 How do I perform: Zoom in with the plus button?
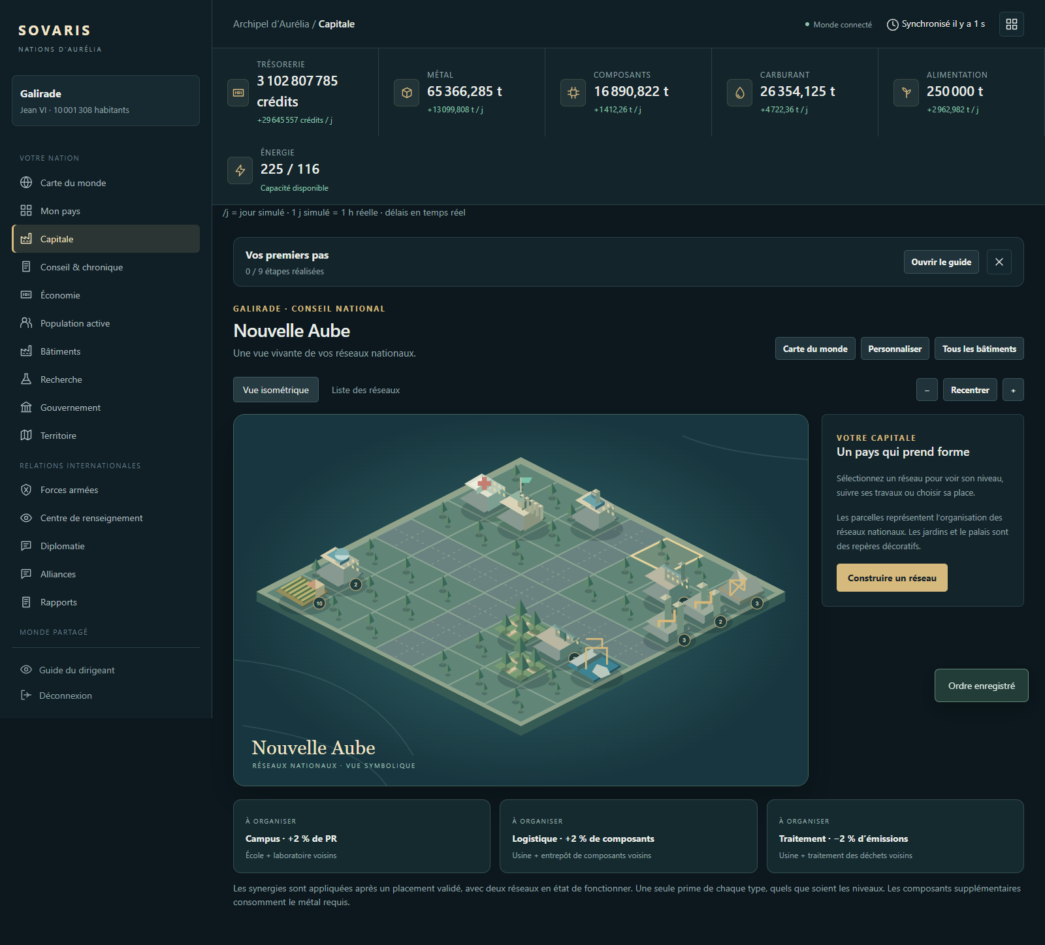[x=1013, y=390]
